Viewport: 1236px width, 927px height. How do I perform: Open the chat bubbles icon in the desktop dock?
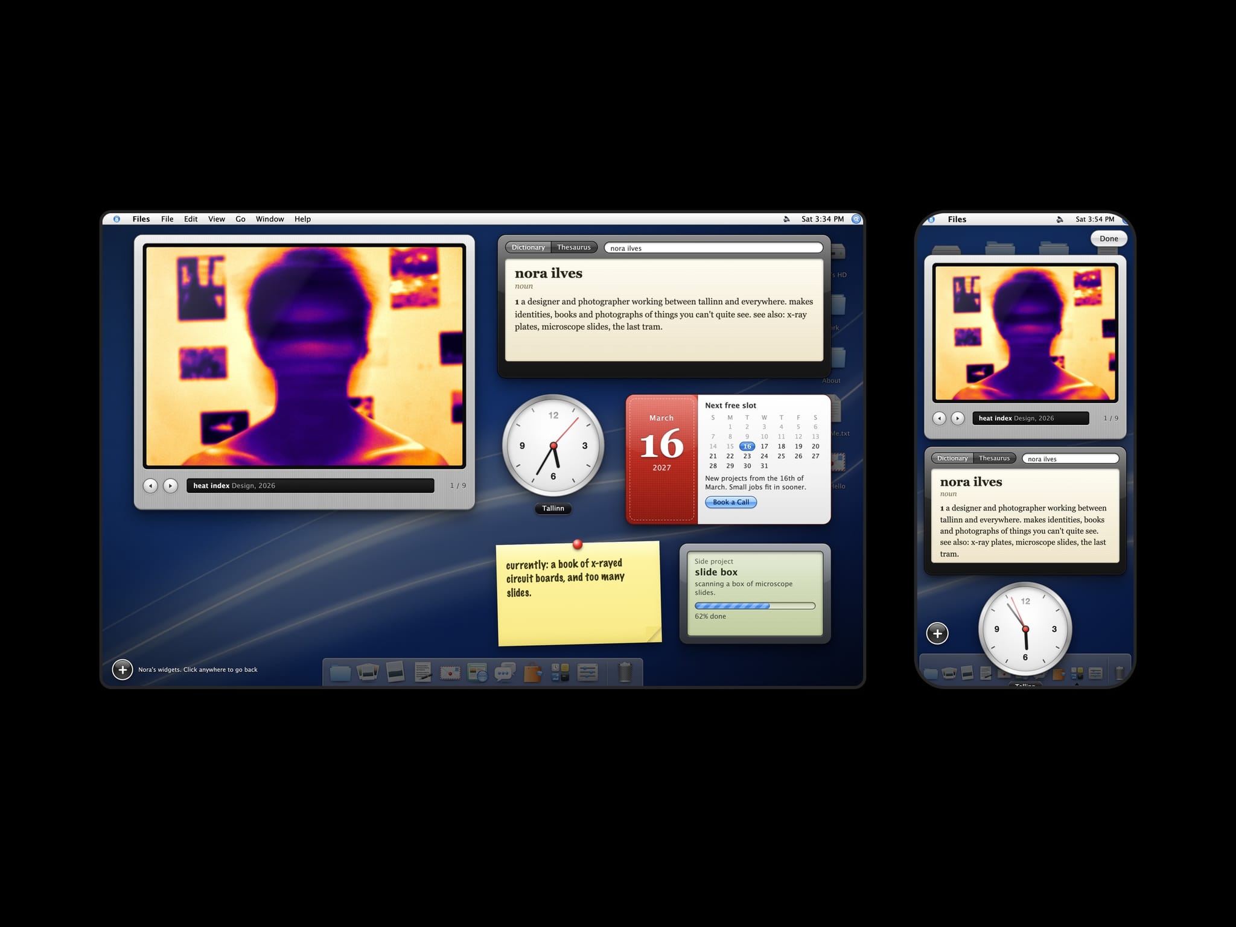pyautogui.click(x=505, y=672)
